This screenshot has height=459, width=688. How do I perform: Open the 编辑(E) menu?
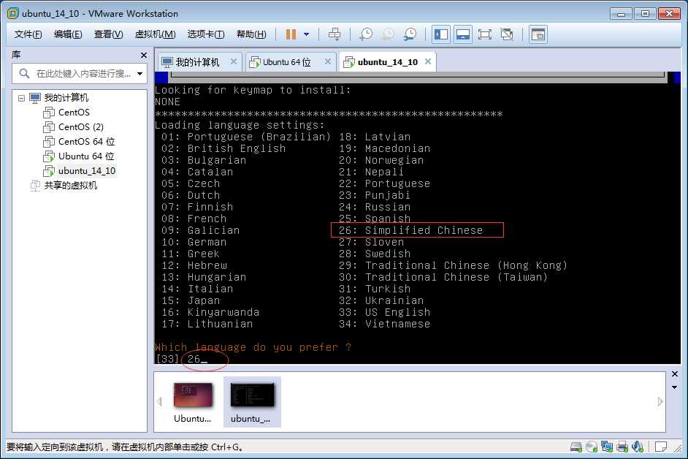click(68, 34)
